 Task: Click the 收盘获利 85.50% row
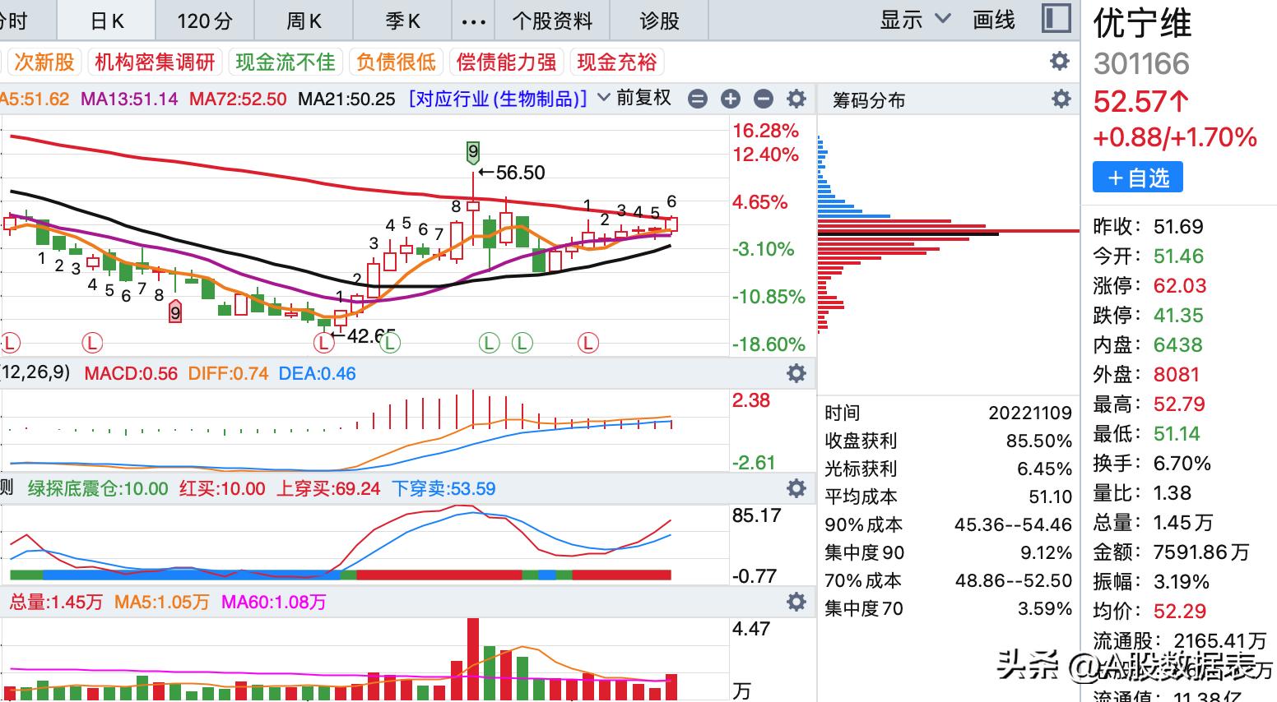949,441
